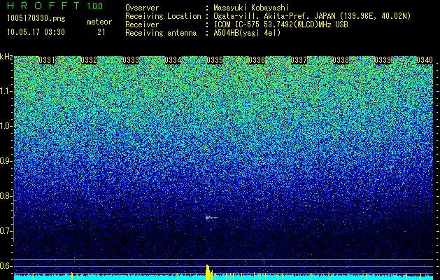Screen dimensions: 440x280
Task: Click the 0339 time marker
Action: pos(383,60)
